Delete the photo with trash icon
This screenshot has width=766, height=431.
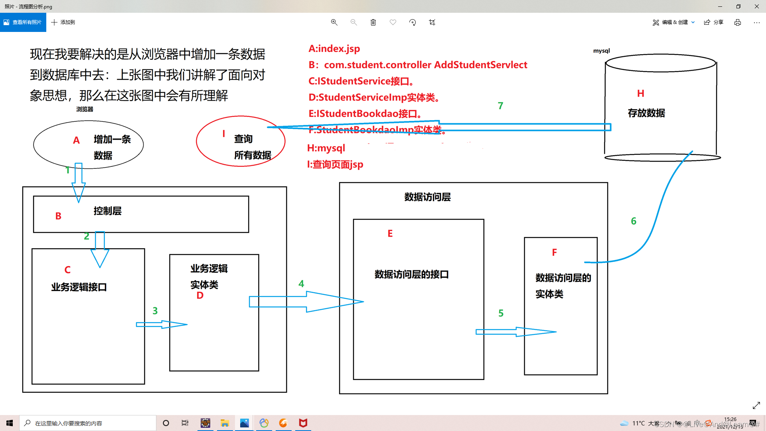pos(373,22)
